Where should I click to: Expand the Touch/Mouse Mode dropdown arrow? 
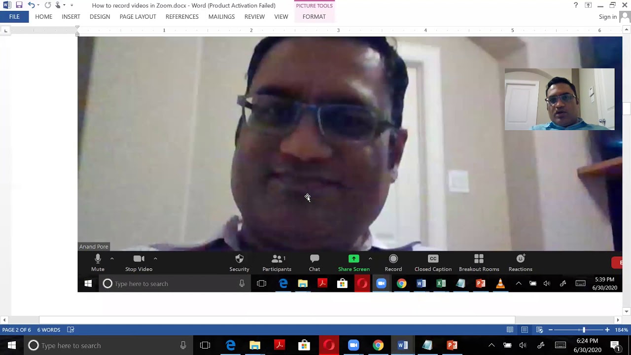click(64, 5)
